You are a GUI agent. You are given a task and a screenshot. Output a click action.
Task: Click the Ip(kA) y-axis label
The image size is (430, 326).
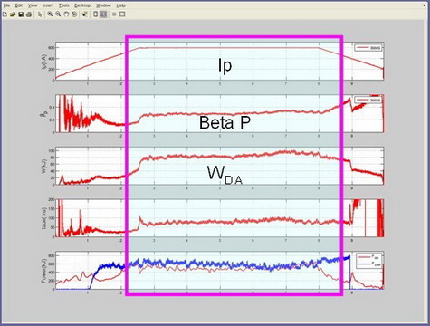point(45,62)
